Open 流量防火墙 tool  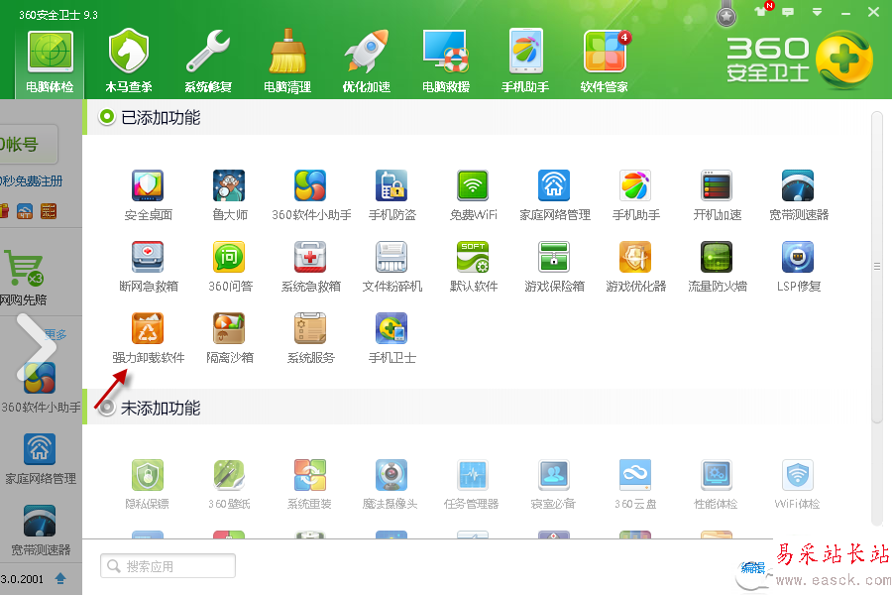(718, 267)
